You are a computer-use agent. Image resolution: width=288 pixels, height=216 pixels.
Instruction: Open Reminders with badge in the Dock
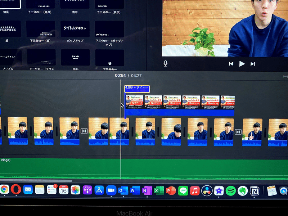[x=52, y=190]
